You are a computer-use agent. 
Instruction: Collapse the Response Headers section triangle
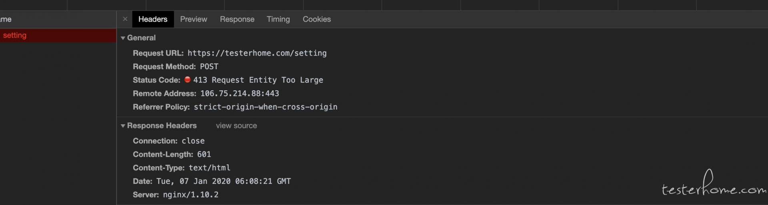pyautogui.click(x=123, y=126)
